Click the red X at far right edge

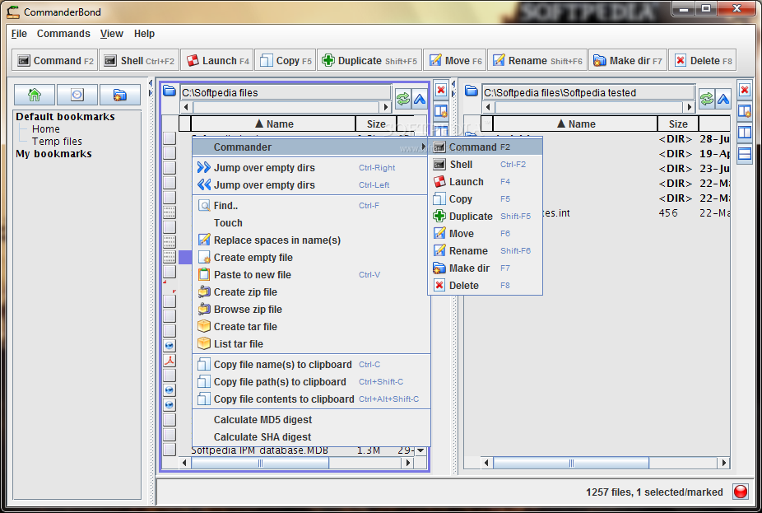(745, 90)
